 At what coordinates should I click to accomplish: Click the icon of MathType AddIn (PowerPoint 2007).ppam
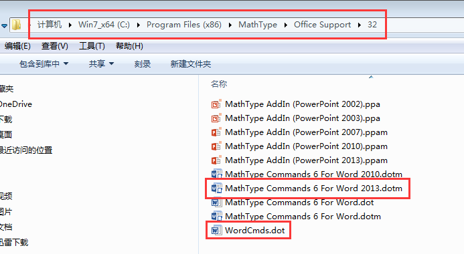(x=216, y=132)
